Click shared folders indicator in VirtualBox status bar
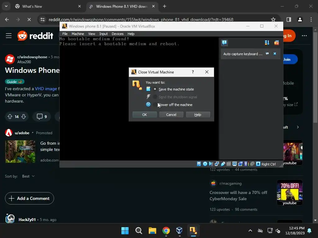The height and width of the screenshot is (238, 318). [x=229, y=164]
